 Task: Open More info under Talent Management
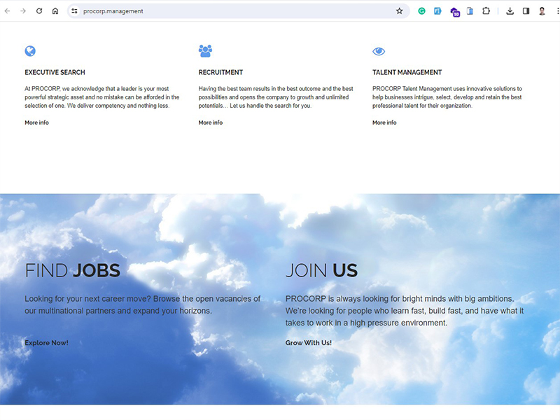pyautogui.click(x=384, y=122)
